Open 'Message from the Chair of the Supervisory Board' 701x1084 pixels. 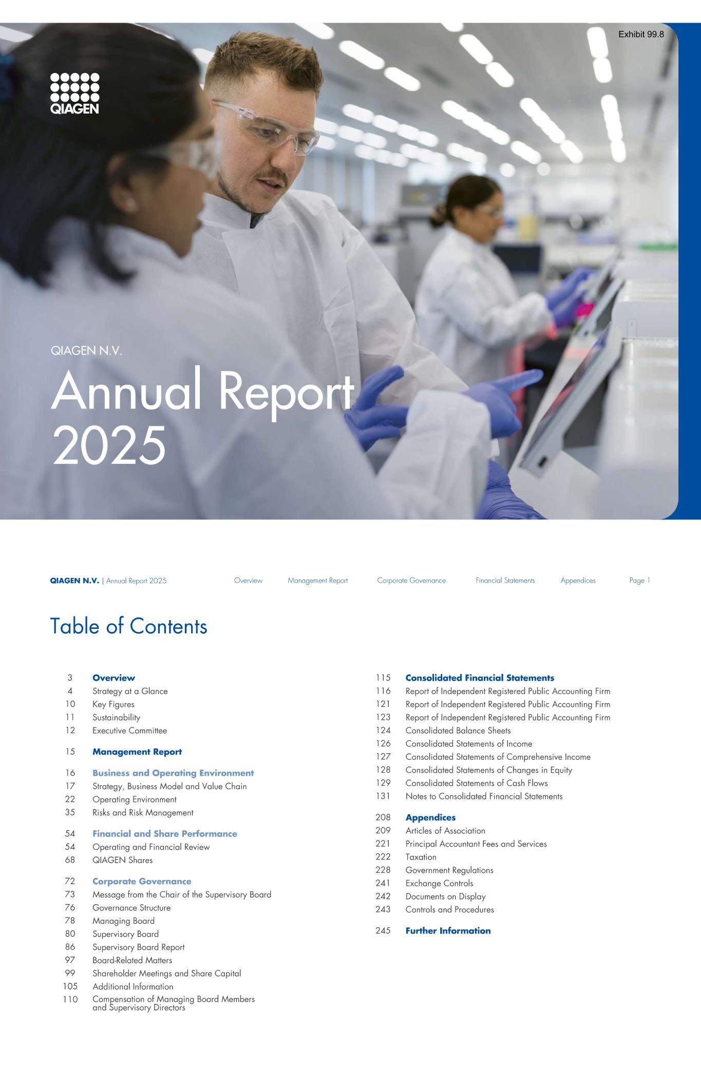[182, 894]
